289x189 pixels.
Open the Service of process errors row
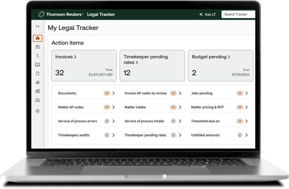pos(77,121)
